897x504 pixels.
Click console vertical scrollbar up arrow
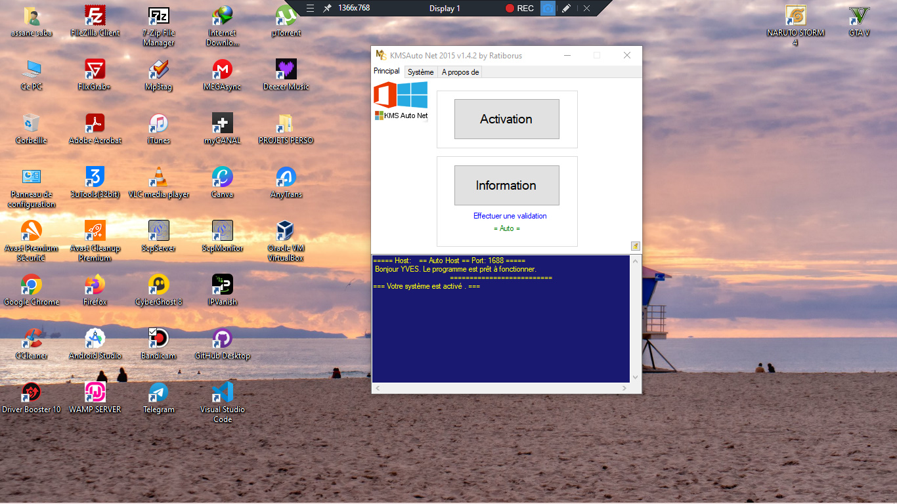click(x=635, y=261)
